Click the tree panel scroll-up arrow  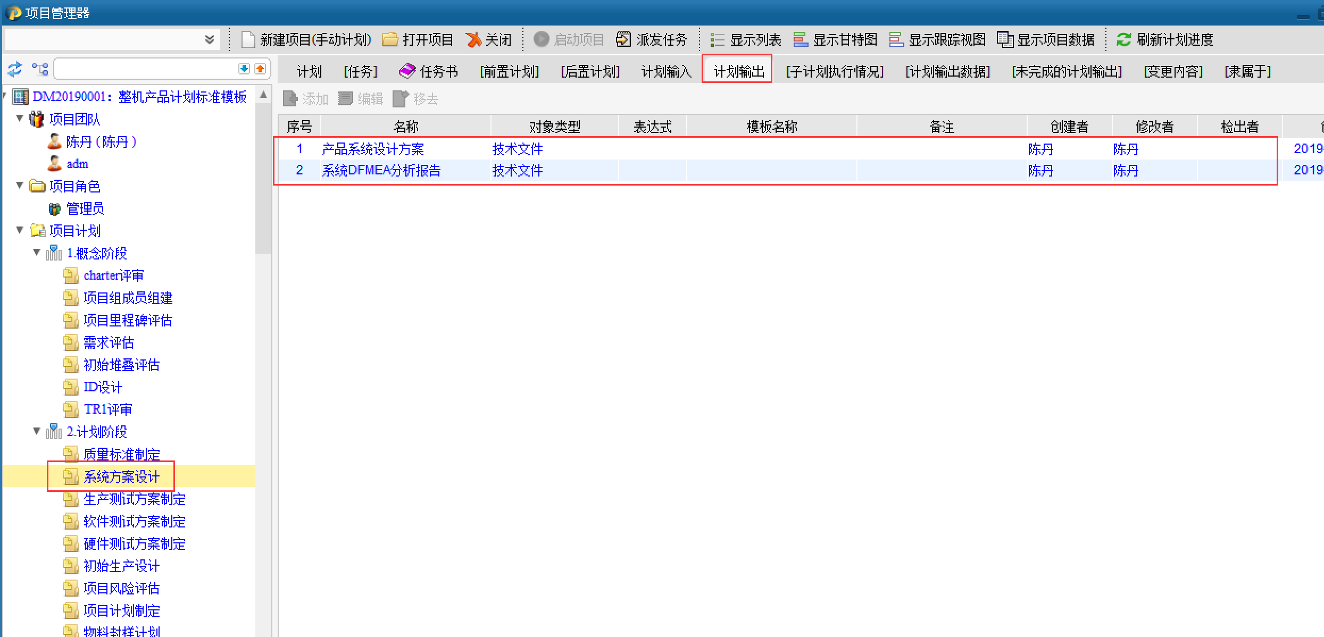click(x=263, y=95)
